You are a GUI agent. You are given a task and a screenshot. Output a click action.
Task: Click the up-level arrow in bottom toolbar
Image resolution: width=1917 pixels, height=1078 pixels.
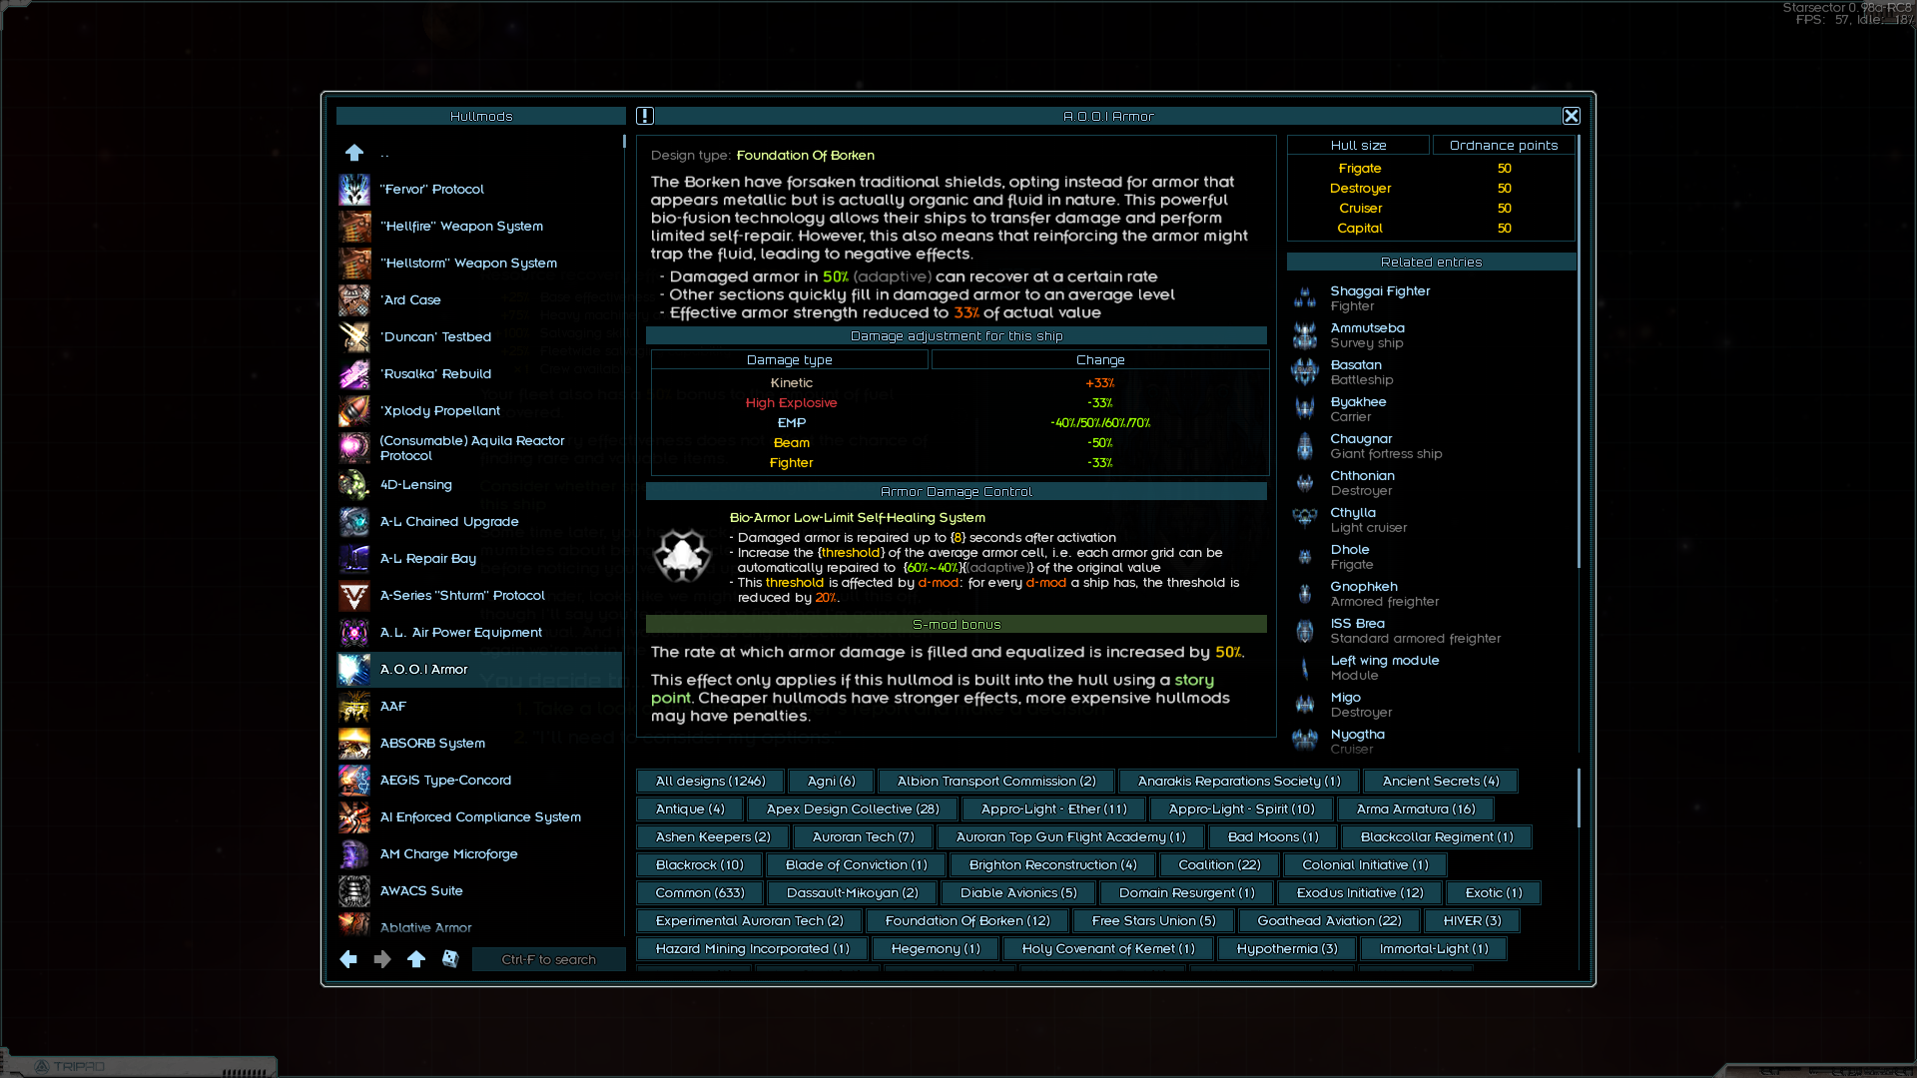416,959
